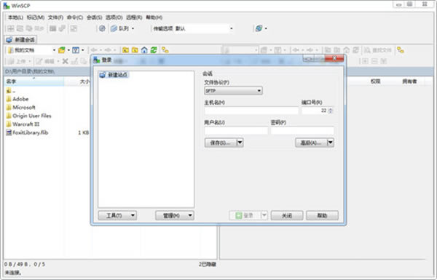Screen dimensions: 437x280
Task: Click the unselect files minus icon in the right panel
Action: (x=374, y=61)
